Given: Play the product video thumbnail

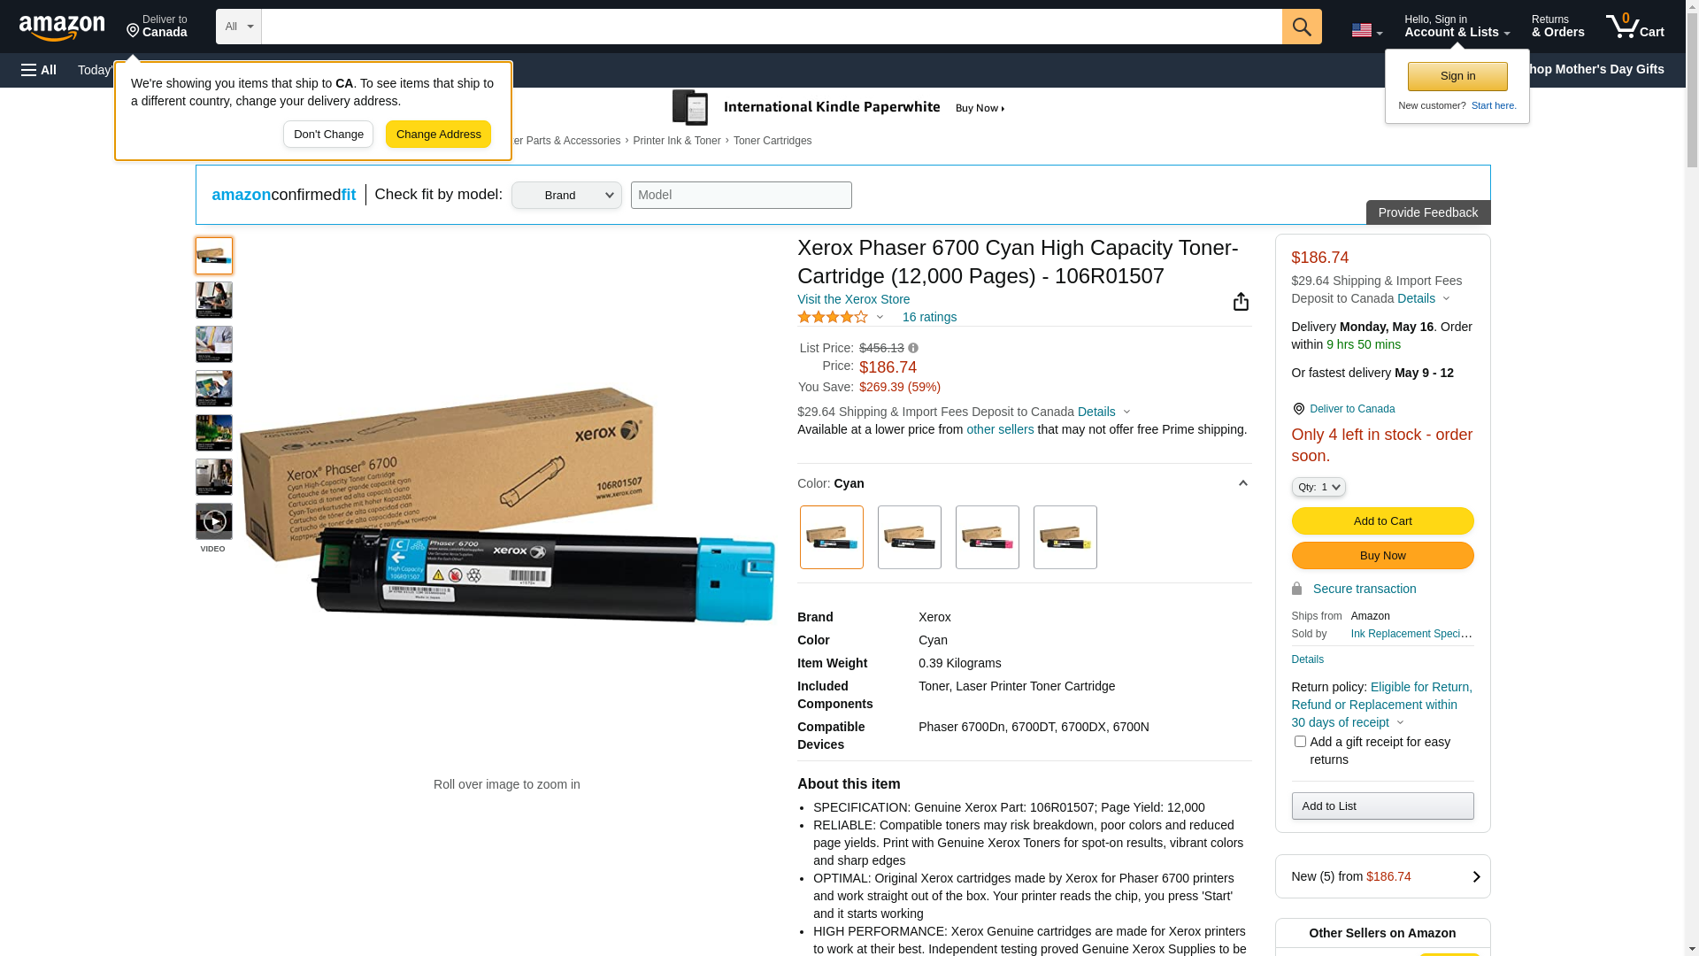Looking at the screenshot, I should (214, 521).
